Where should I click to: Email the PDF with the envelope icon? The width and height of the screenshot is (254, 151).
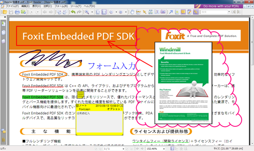pos(23,12)
